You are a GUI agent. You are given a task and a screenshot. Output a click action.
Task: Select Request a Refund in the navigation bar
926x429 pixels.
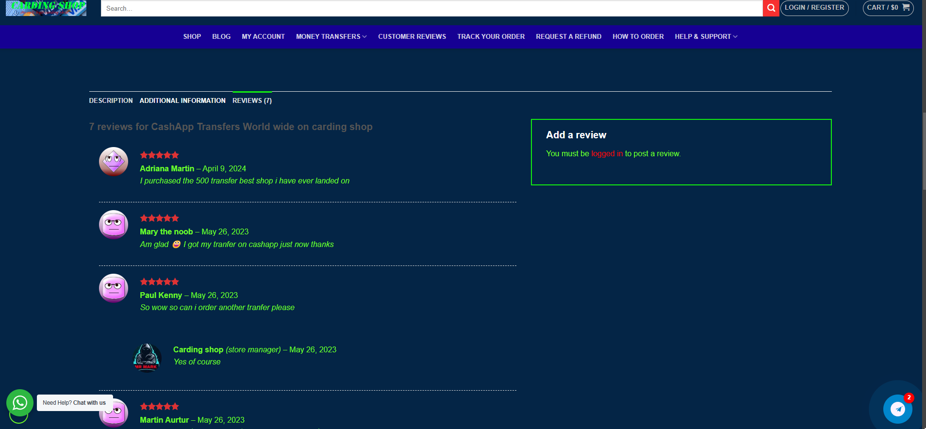569,36
